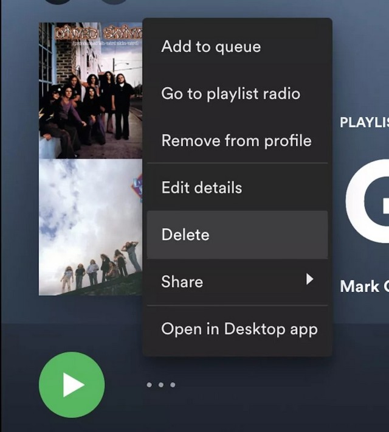Click the Share submenu arrow
Viewport: 389px width, 432px height.
tap(310, 279)
